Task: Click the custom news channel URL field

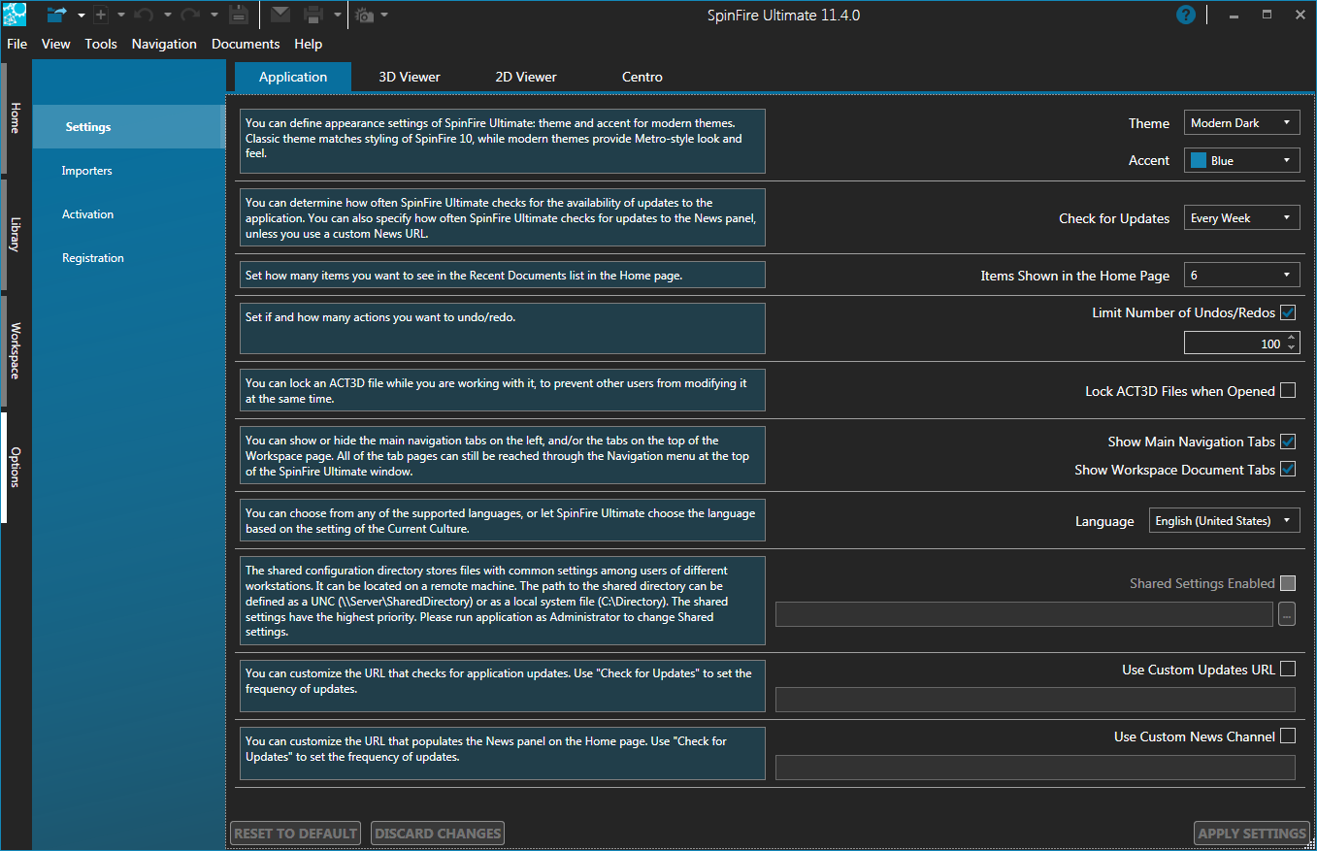Action: 1036,768
